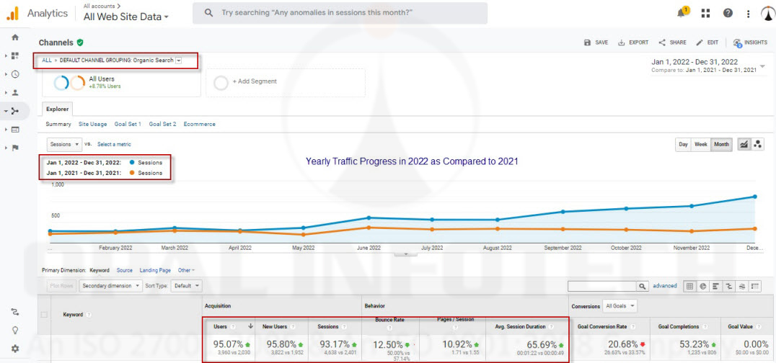Screen dimensions: 776x363
Task: Click the Add Segment box
Action: tap(286, 82)
